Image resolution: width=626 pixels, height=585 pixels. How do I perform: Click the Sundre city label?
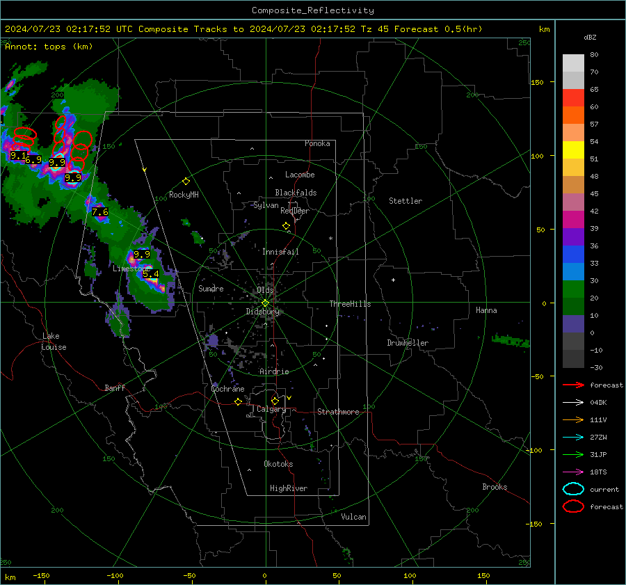click(x=211, y=289)
